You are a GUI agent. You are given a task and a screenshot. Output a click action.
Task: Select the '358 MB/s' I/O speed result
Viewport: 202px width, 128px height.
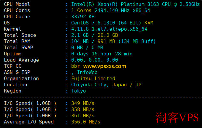tap(83, 109)
